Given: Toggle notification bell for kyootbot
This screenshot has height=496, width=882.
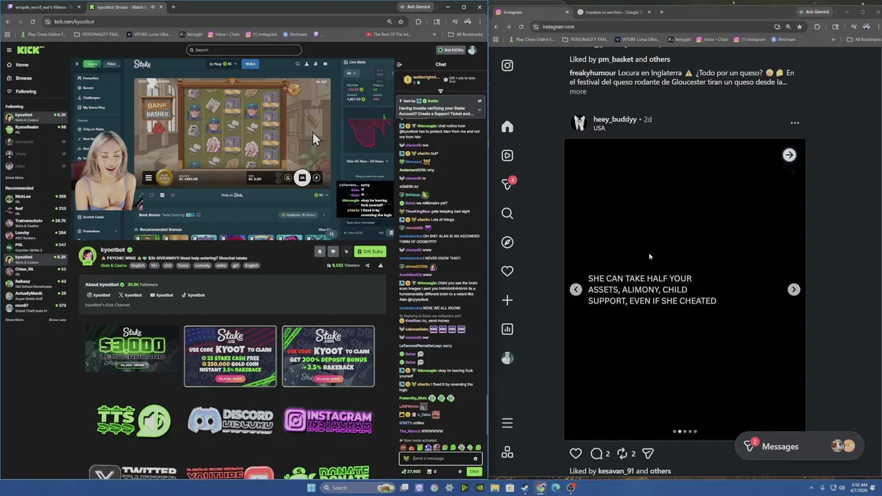Looking at the screenshot, I should click(x=320, y=251).
